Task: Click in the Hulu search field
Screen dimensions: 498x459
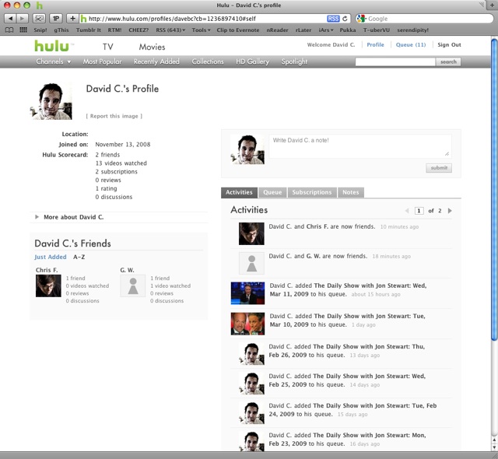Action: pyautogui.click(x=395, y=62)
